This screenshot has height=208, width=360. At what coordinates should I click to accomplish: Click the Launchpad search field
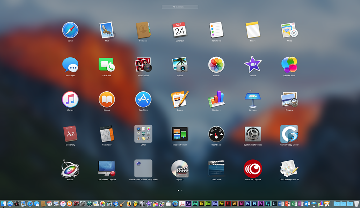[180, 7]
